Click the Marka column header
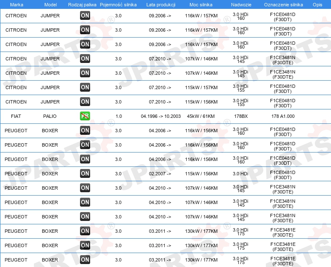 [x=17, y=5]
